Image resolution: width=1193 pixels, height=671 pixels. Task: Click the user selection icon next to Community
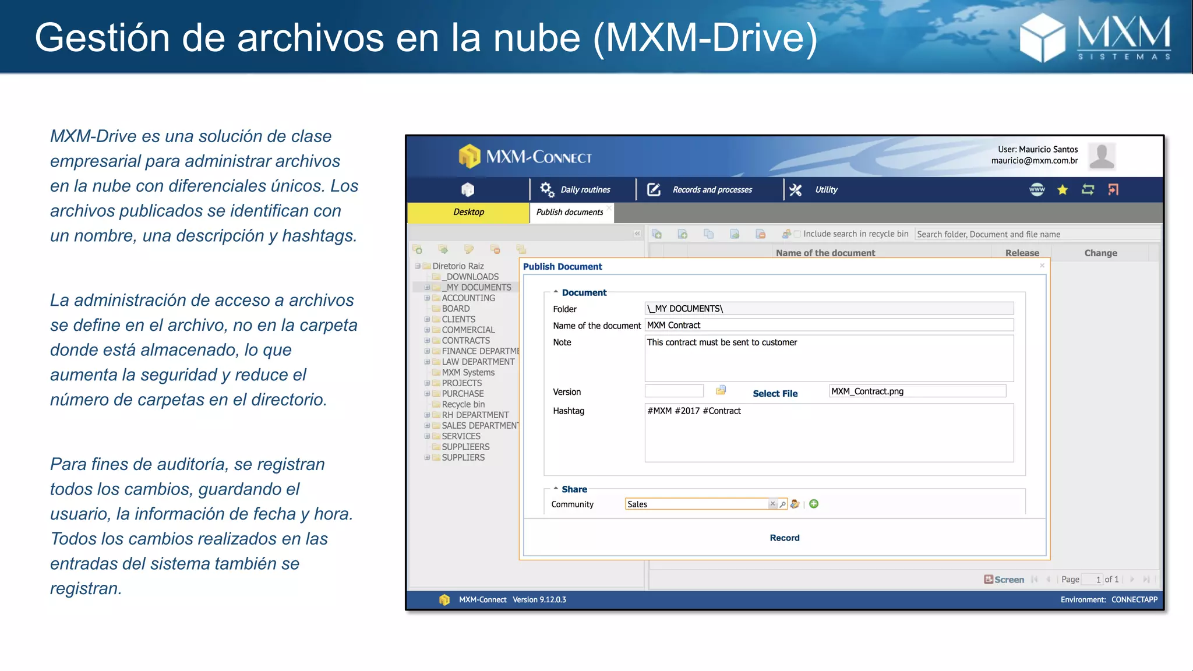795,504
